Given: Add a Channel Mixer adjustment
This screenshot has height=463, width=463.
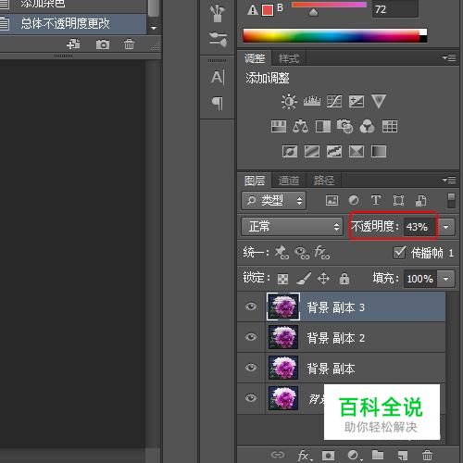Looking at the screenshot, I should [x=367, y=127].
